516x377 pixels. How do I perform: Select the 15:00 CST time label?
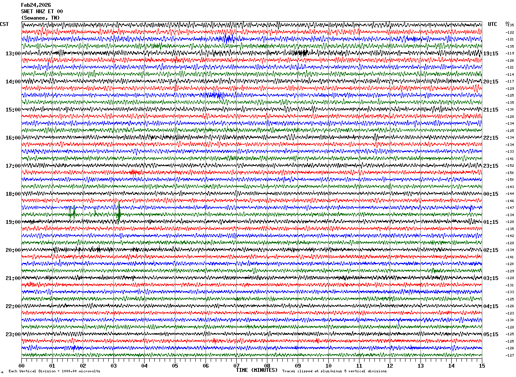[x=13, y=110]
